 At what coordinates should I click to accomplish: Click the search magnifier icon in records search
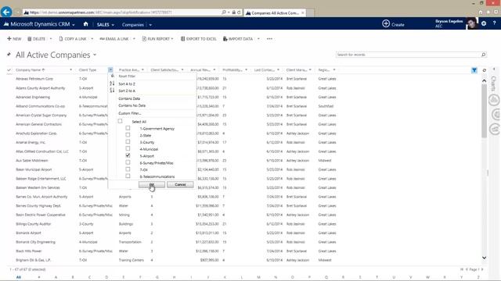pos(484,55)
